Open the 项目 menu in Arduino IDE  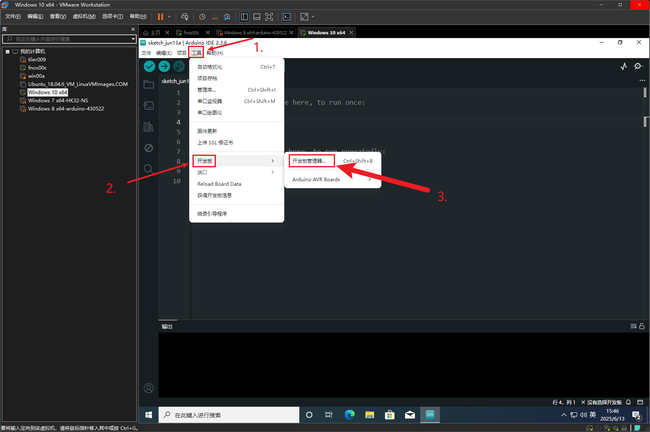point(182,53)
